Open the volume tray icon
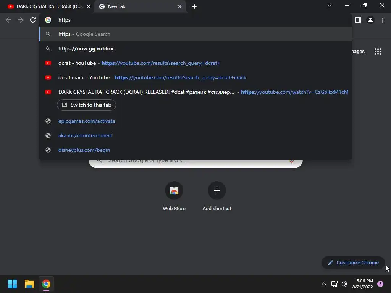 tap(344, 284)
